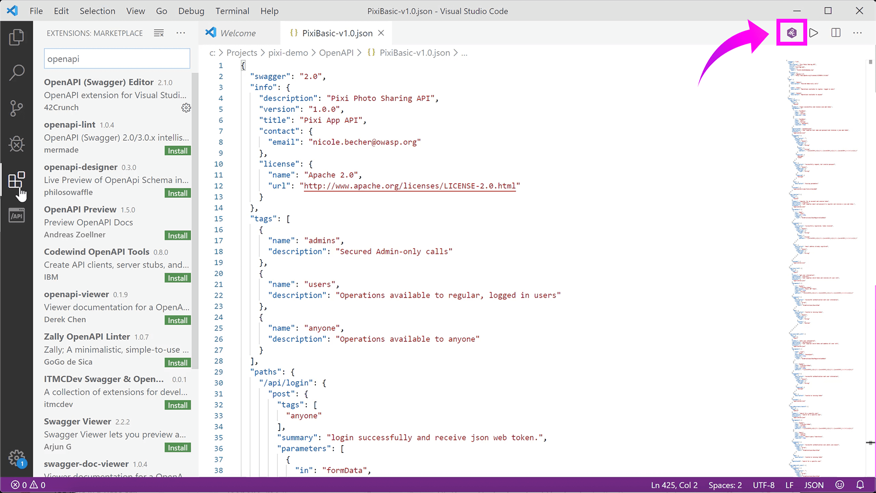Open notifications bell in status bar
Image resolution: width=876 pixels, height=493 pixels.
(x=860, y=485)
